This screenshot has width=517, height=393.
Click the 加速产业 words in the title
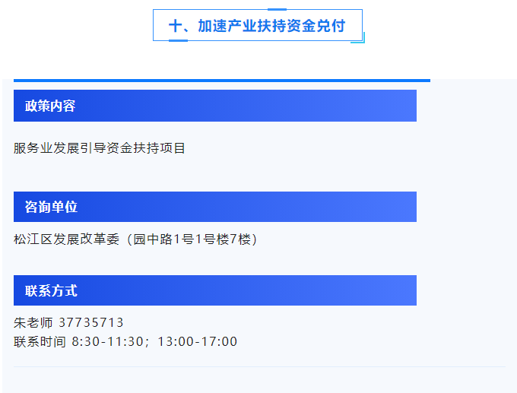pyautogui.click(x=227, y=26)
